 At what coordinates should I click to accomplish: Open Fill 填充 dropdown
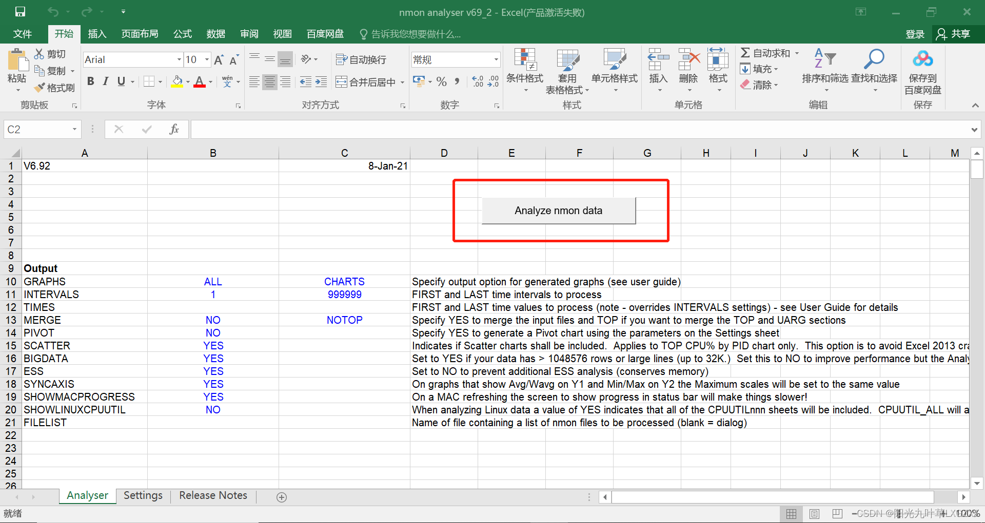pos(759,69)
